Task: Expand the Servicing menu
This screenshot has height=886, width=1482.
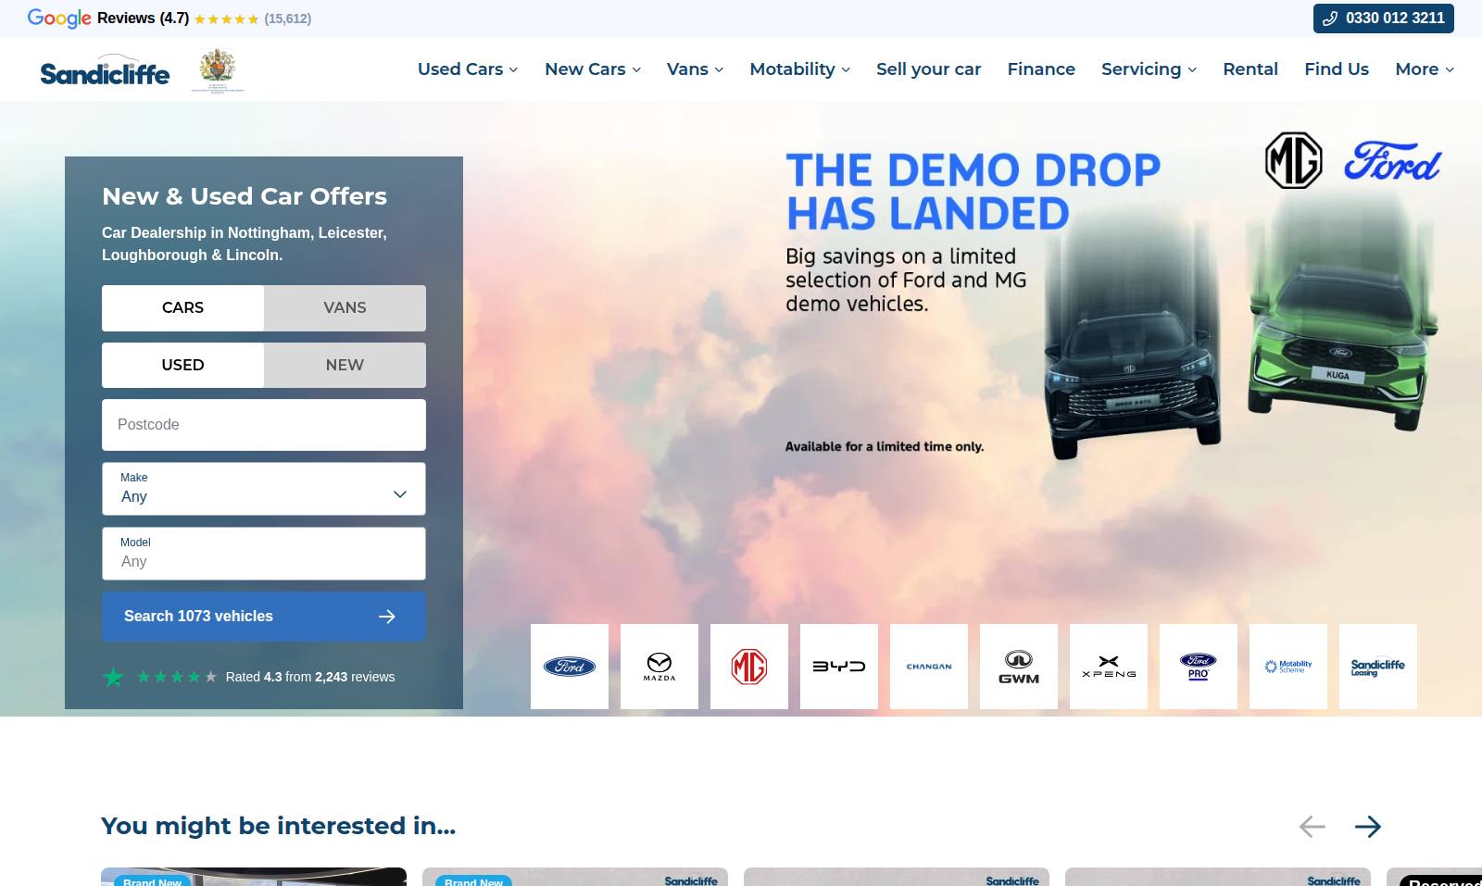Action: (1149, 69)
